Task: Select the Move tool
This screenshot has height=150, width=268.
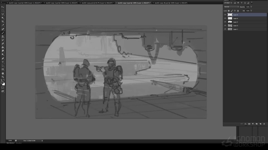Action: tap(3, 7)
